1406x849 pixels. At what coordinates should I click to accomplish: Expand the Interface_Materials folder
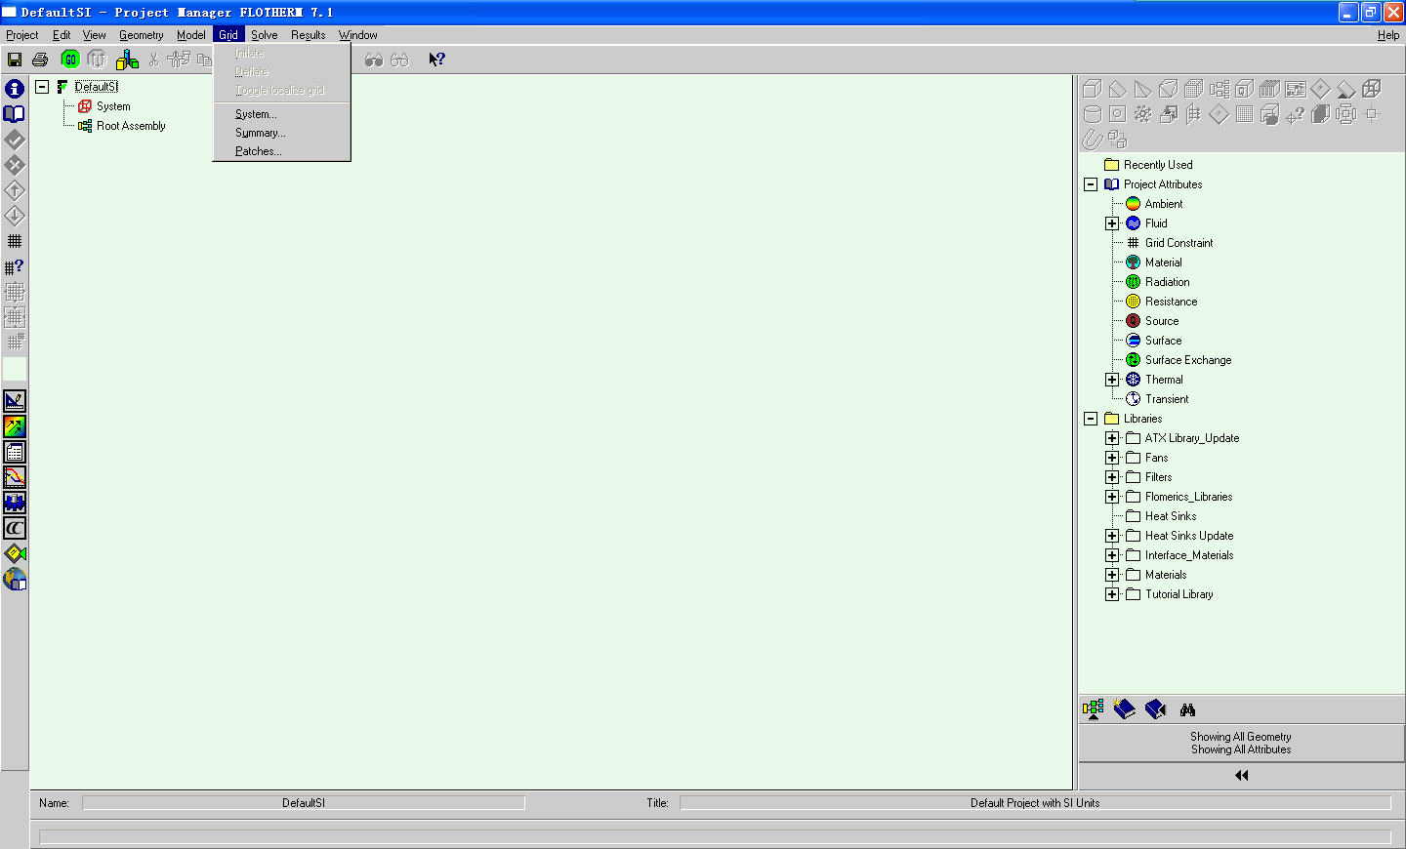[1112, 555]
